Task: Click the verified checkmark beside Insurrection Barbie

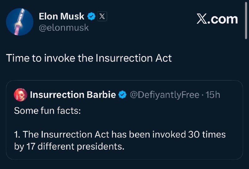Action: click(123, 95)
